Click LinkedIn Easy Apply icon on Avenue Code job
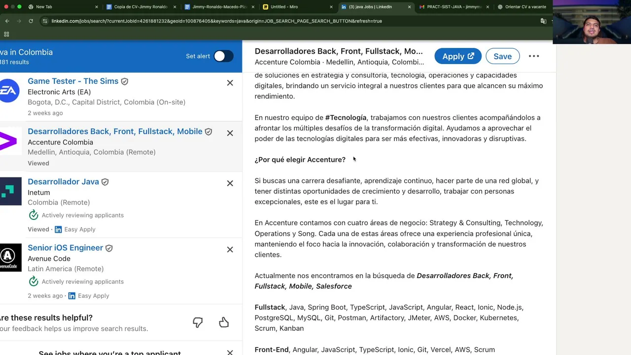Image resolution: width=631 pixels, height=355 pixels. (72, 296)
